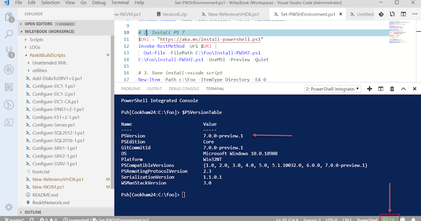Split the terminal pane
This screenshot has width=421, height=221.
coord(381,89)
